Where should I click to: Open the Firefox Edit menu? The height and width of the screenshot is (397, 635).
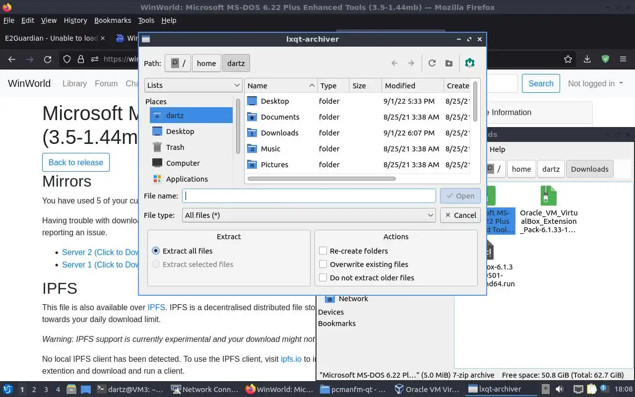click(28, 20)
